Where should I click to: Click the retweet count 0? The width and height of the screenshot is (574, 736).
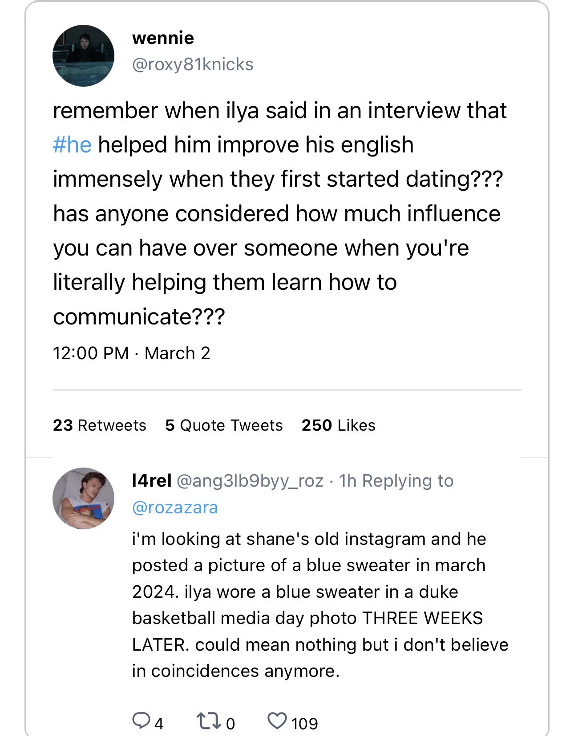pos(230,724)
